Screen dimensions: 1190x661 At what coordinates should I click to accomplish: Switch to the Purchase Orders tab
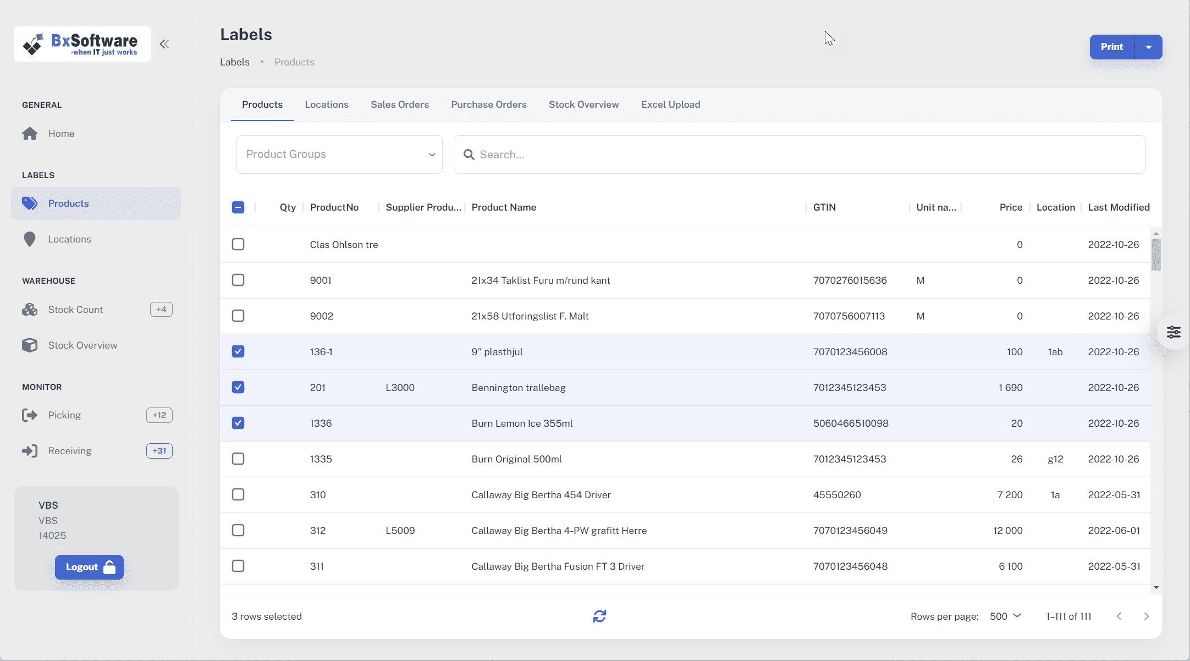point(489,104)
